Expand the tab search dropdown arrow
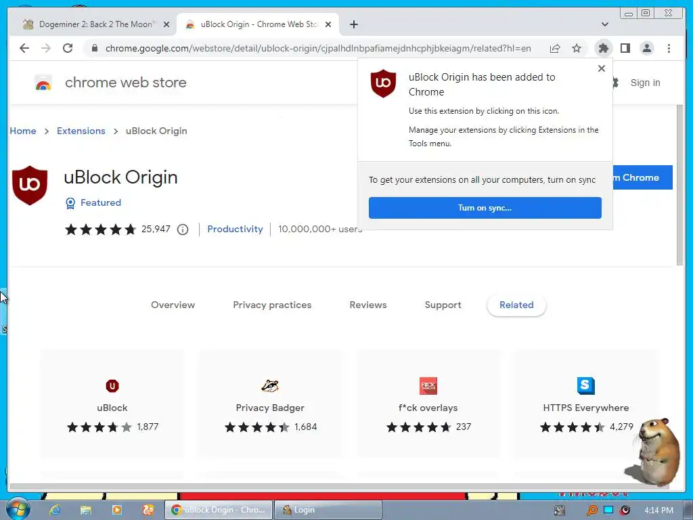This screenshot has height=520, width=693. (x=605, y=24)
